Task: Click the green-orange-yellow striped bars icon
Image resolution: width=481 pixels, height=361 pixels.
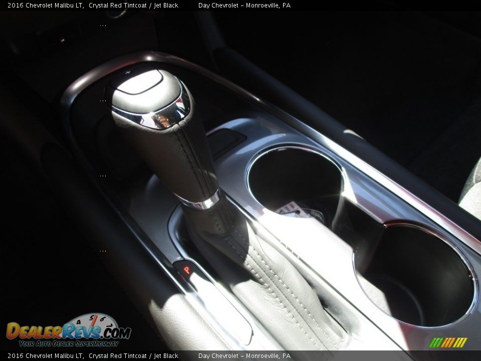Action: [448, 342]
